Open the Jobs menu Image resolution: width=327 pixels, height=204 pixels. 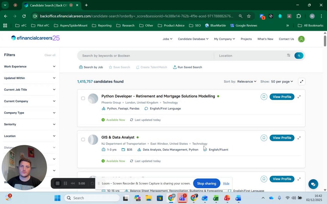pyautogui.click(x=167, y=39)
